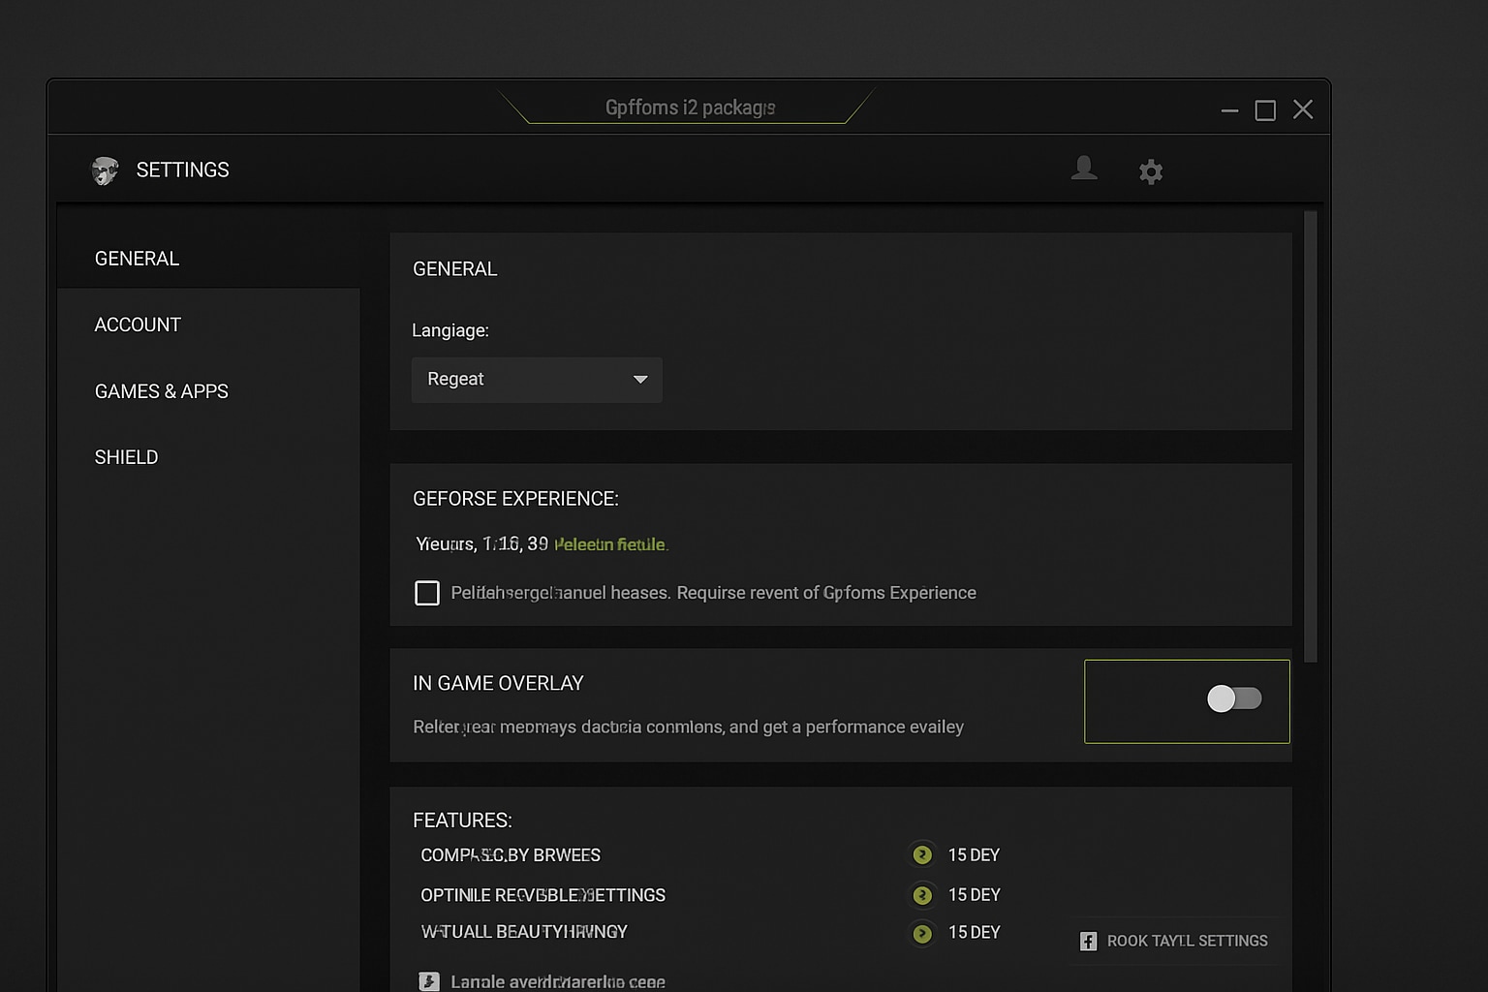This screenshot has width=1488, height=992.
Task: Click the arrow icon next to COMPLEG BY BRWEES
Action: 922,854
